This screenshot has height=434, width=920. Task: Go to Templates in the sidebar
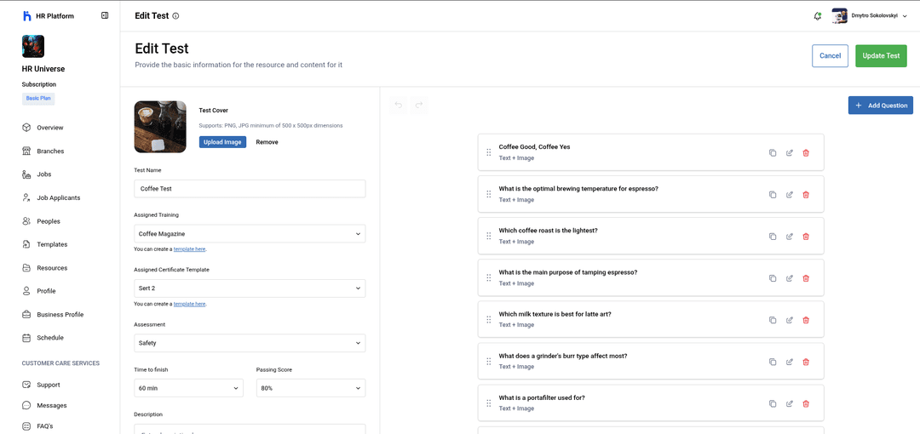point(51,244)
